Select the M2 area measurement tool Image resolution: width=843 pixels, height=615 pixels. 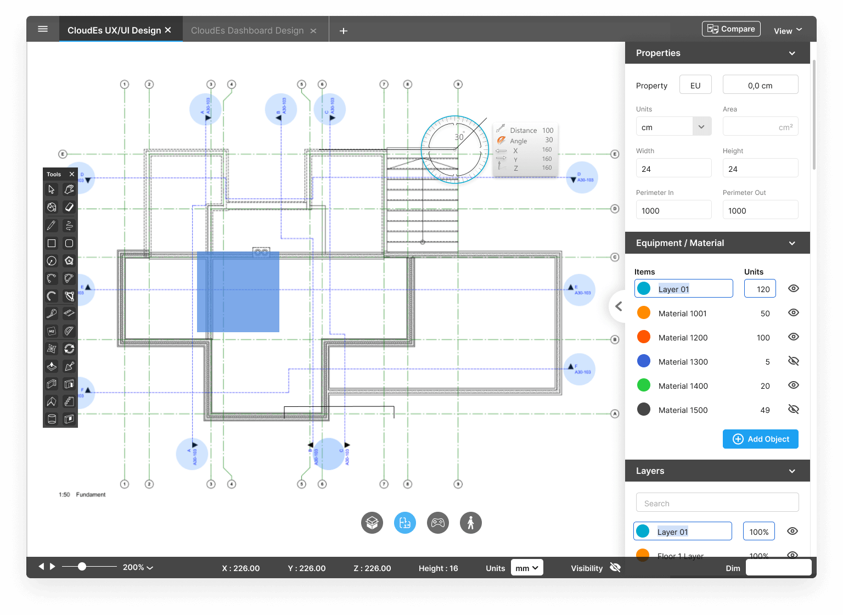(52, 331)
